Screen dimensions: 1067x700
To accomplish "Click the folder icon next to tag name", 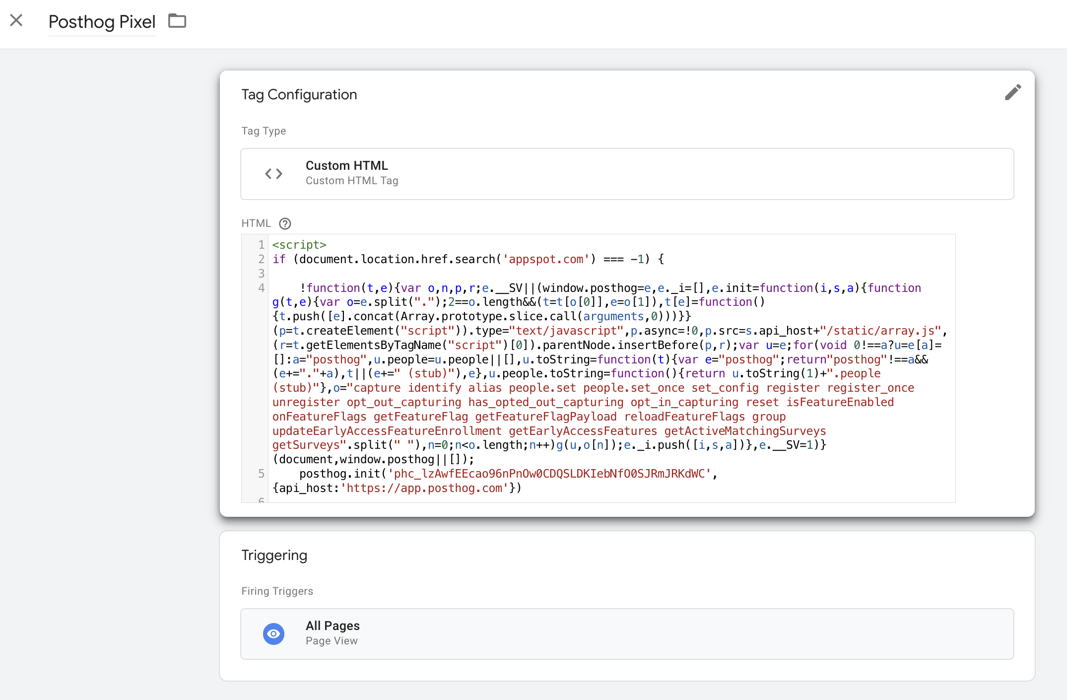I will pyautogui.click(x=177, y=21).
